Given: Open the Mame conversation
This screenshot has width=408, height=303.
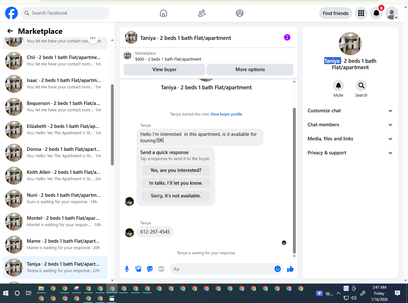Looking at the screenshot, I should click(x=55, y=245).
